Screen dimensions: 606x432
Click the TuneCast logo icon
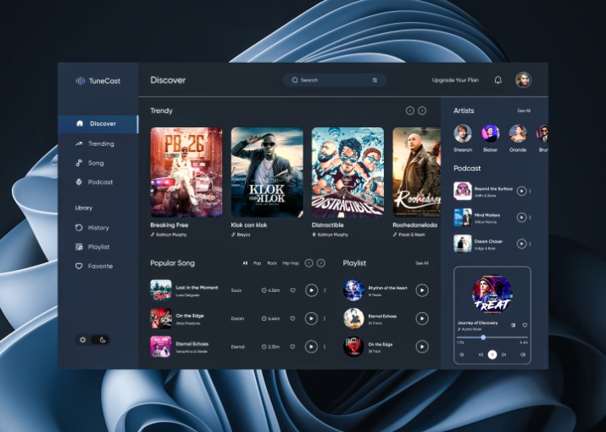coord(81,81)
